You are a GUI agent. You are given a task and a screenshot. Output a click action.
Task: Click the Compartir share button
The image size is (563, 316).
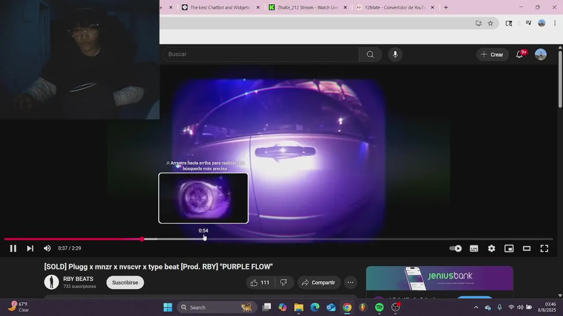(318, 283)
